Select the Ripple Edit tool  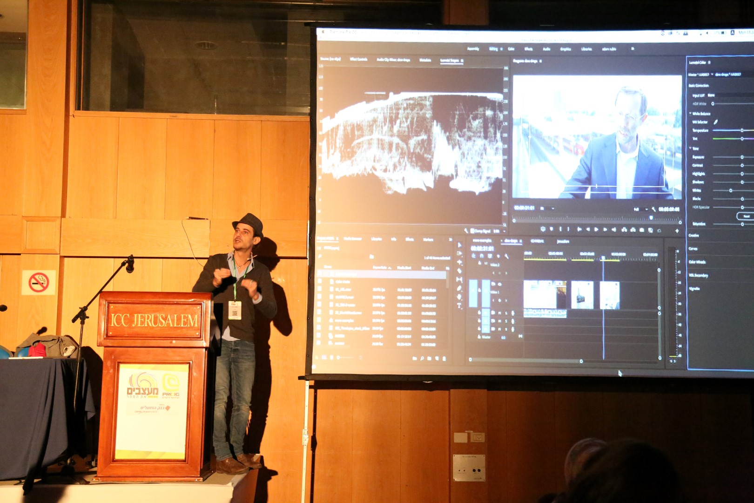coord(459,262)
